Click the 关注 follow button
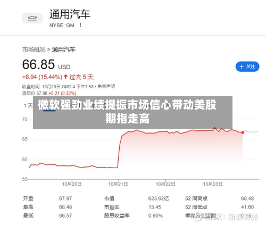 247,66
